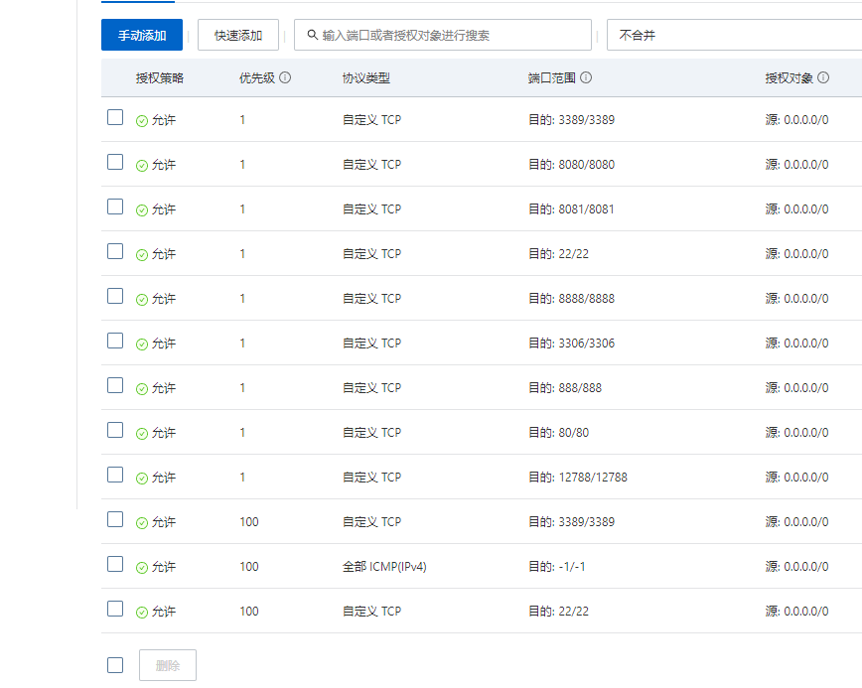Check the priority 1 row 22/22 checkbox
The width and height of the screenshot is (862, 688).
coord(115,251)
